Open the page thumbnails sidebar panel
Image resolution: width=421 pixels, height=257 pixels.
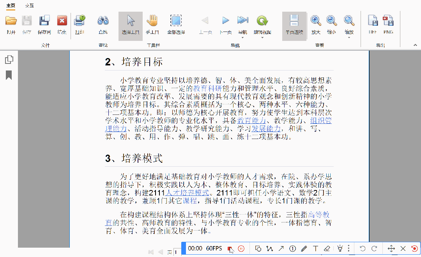9,60
